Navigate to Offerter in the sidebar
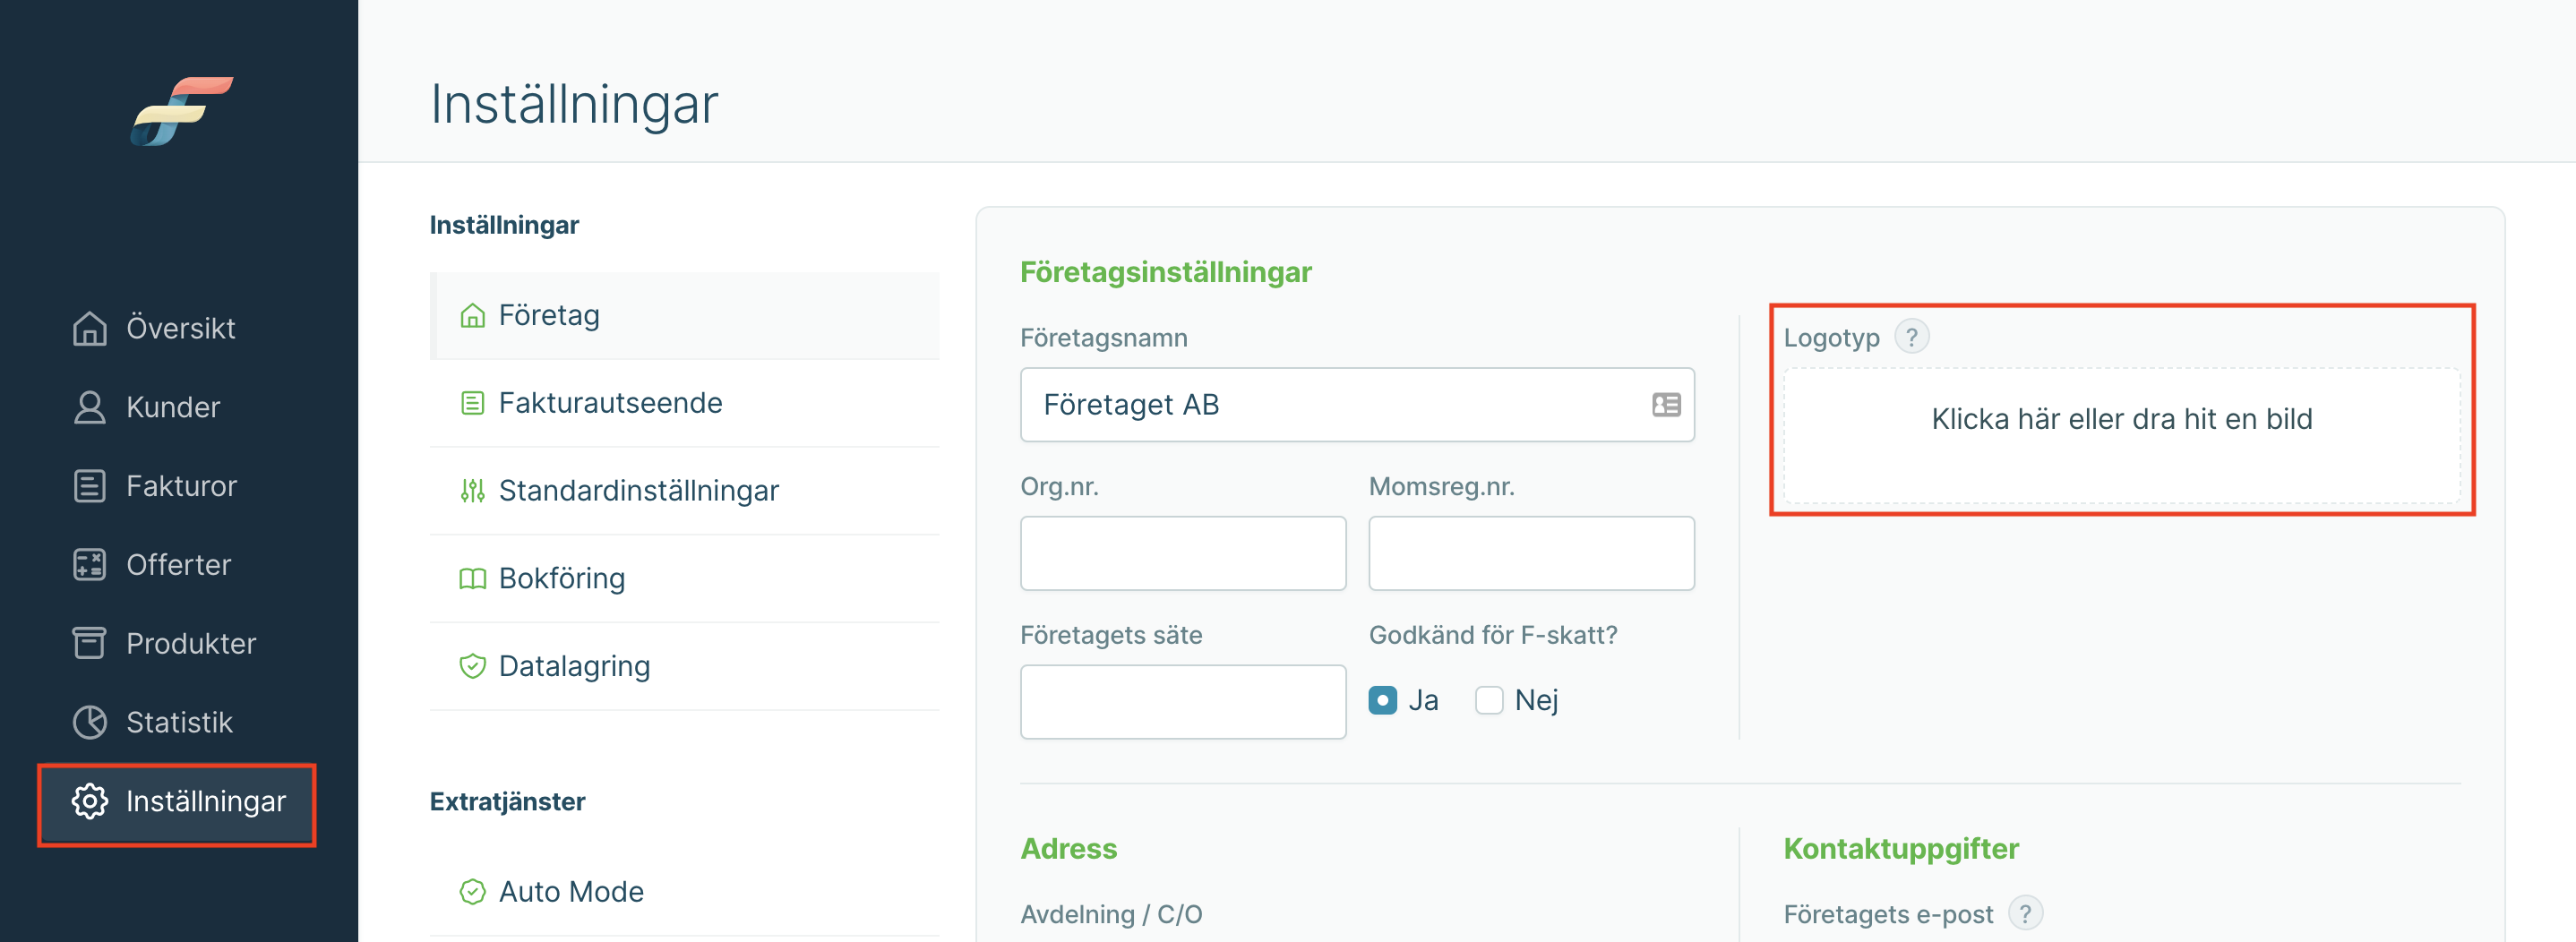 click(177, 564)
